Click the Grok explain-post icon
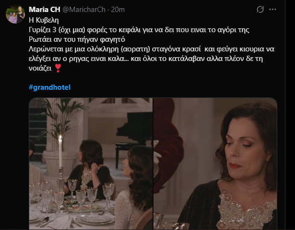The image size is (295, 230). (x=260, y=9)
